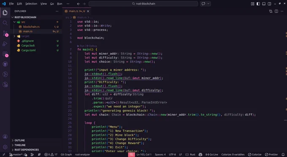The image size is (287, 157).
Task: Select the main.rs editor tab
Action: (77, 11)
